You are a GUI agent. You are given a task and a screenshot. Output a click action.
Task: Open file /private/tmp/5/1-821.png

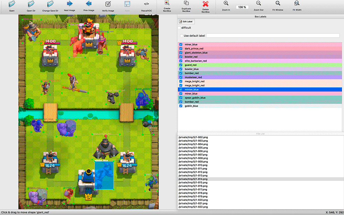click(193, 203)
